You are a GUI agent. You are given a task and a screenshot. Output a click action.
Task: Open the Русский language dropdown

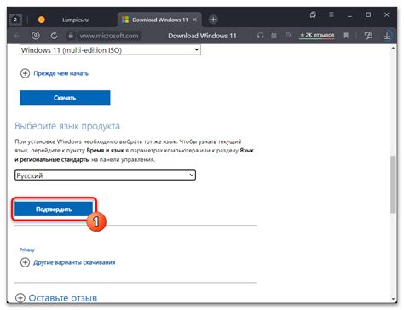pos(105,175)
